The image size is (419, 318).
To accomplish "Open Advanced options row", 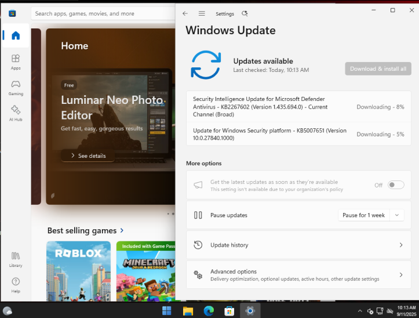I will coord(298,275).
